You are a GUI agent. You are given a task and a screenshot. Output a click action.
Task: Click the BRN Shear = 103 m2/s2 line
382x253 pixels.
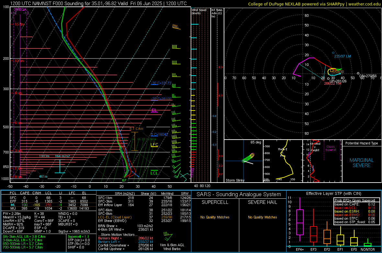tap(126, 226)
